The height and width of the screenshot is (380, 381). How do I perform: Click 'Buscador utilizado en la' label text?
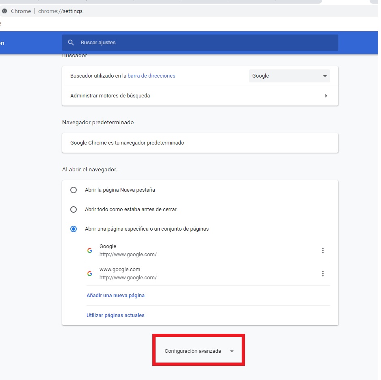(x=98, y=76)
